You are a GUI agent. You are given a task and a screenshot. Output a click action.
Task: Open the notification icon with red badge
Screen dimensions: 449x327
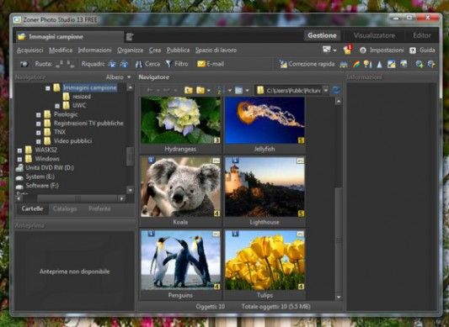348,50
